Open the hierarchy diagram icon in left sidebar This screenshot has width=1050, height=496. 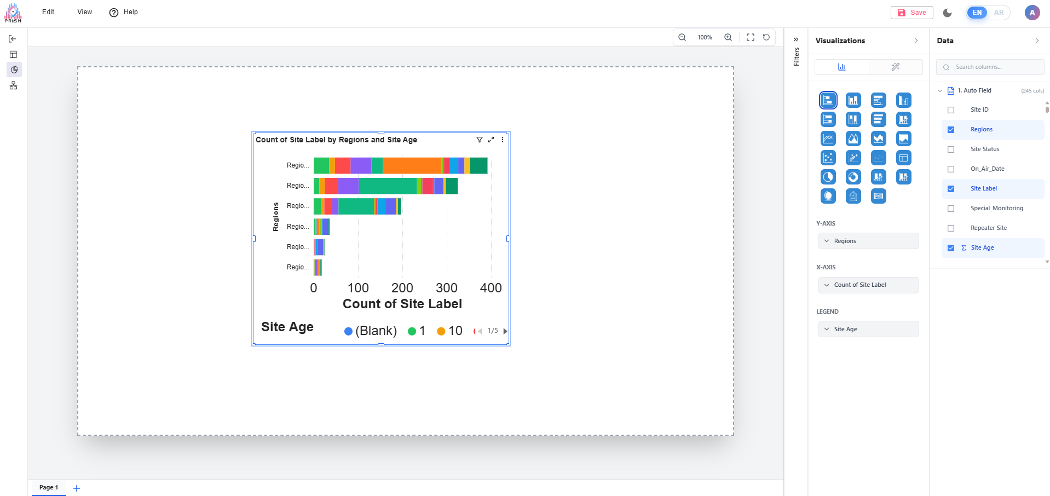tap(14, 85)
